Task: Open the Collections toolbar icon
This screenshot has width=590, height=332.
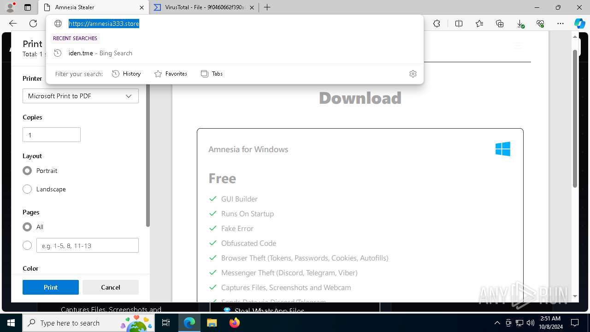Action: coord(500,24)
